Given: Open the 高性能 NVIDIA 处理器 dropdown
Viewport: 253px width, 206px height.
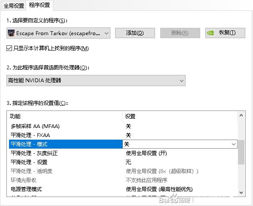Looking at the screenshot, I should (96, 81).
